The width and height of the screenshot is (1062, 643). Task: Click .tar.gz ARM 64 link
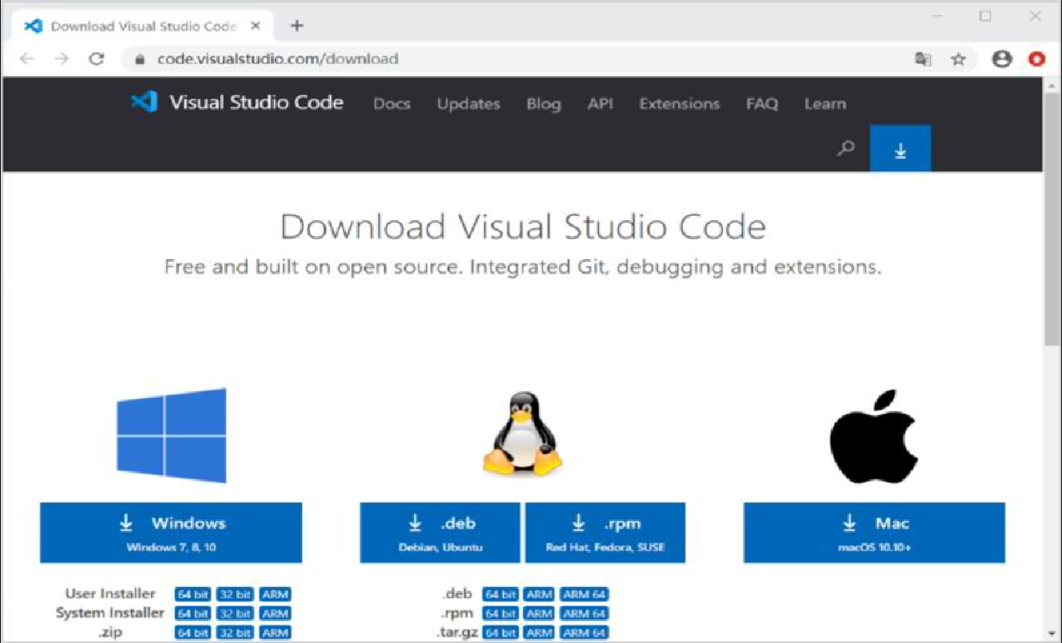[x=584, y=633]
